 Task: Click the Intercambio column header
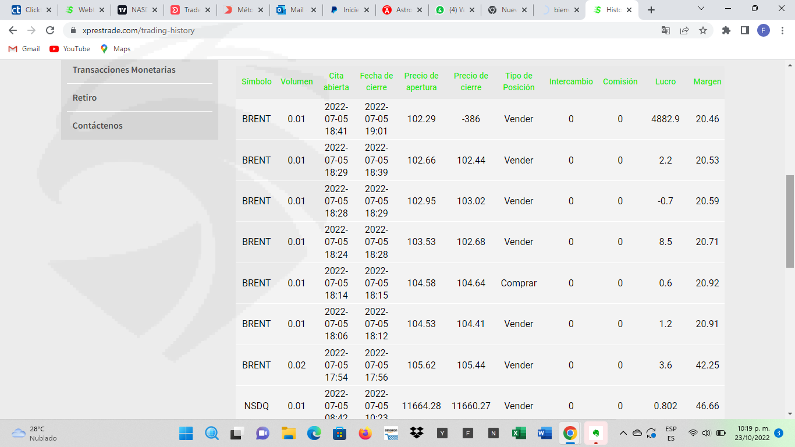coord(571,81)
